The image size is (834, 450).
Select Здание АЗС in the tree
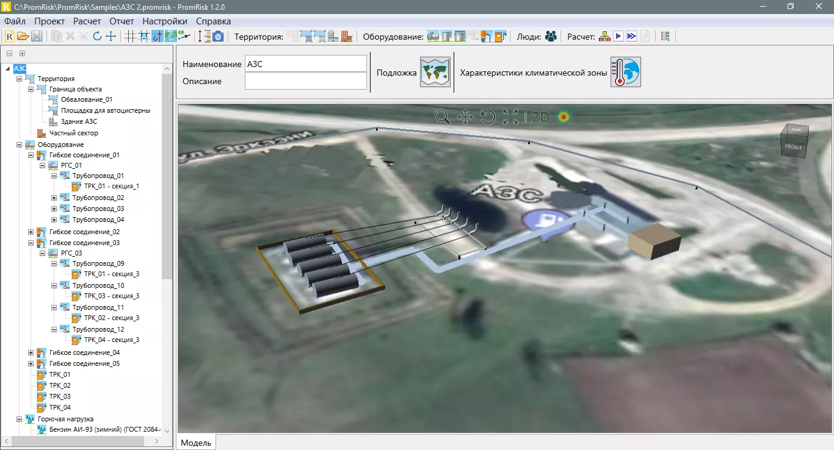coord(79,121)
